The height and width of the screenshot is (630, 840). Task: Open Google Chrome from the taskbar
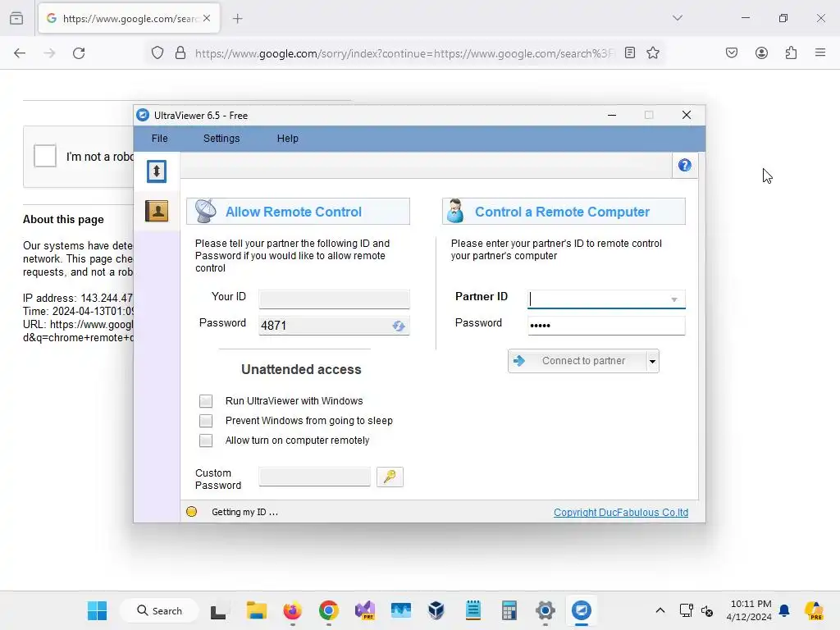328,610
